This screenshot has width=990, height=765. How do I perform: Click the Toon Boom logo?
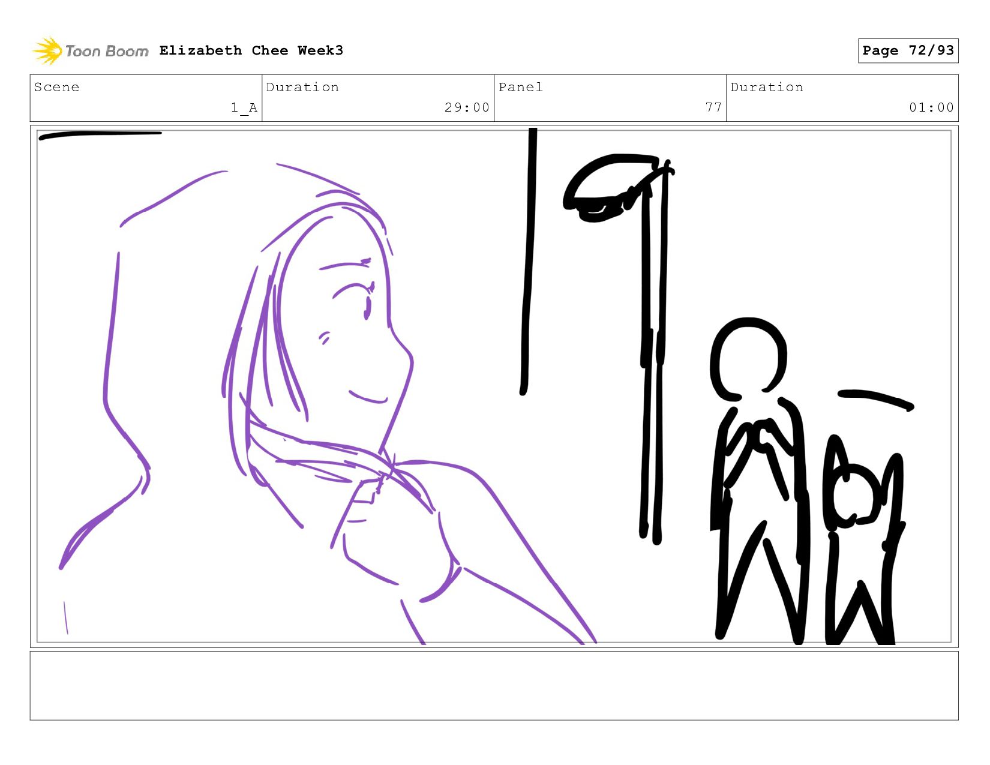[x=90, y=50]
